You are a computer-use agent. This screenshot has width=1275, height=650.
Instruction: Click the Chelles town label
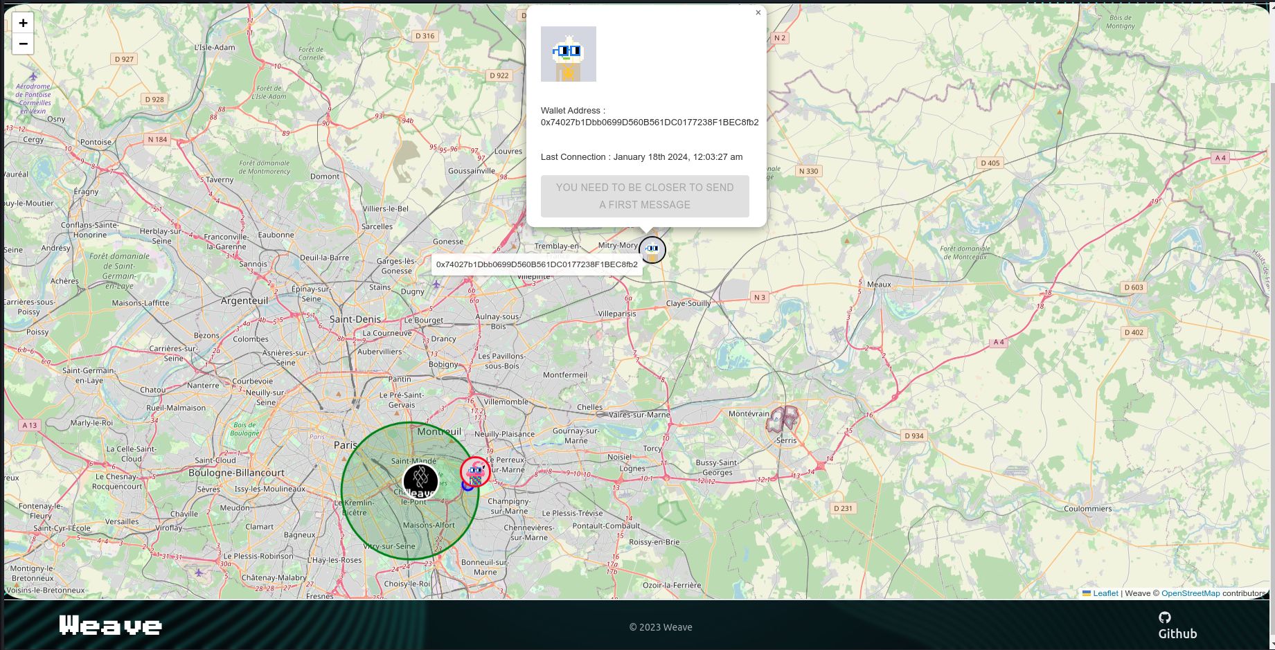pos(590,407)
